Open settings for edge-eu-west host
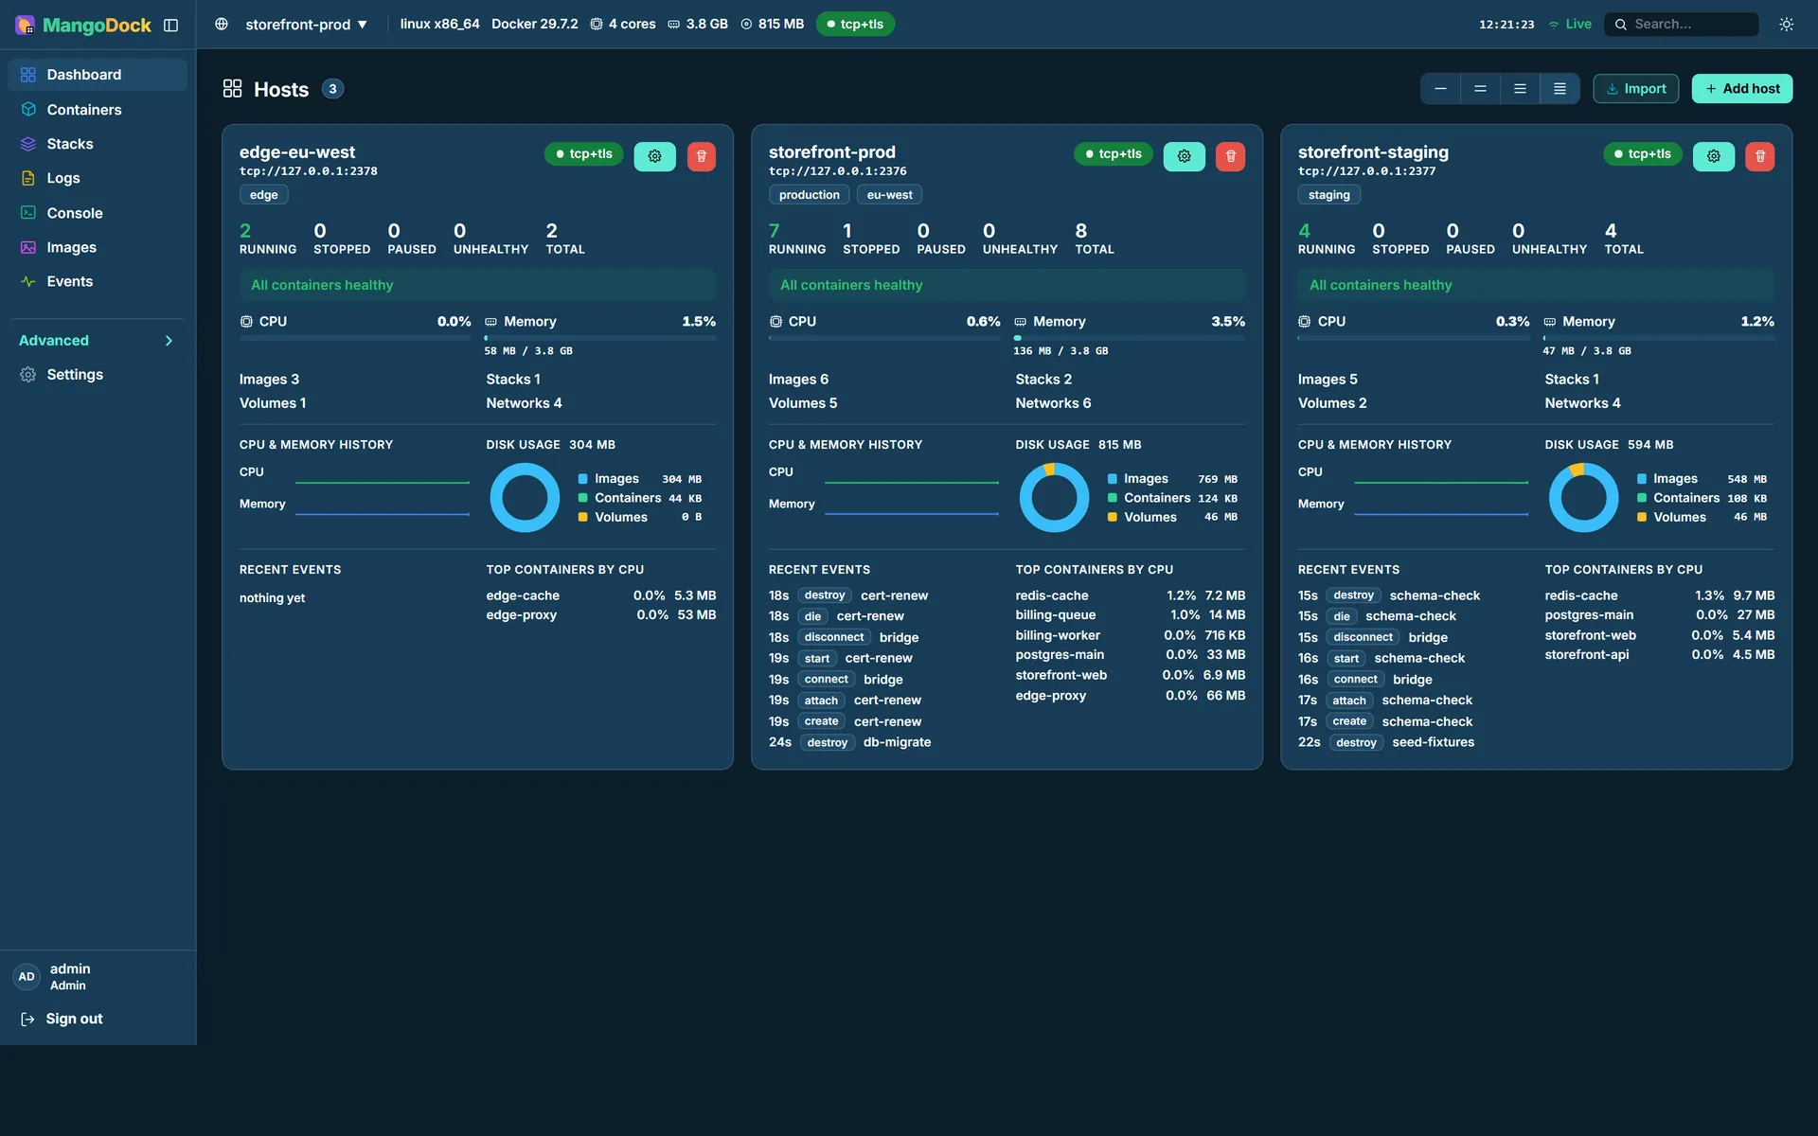 click(x=654, y=156)
